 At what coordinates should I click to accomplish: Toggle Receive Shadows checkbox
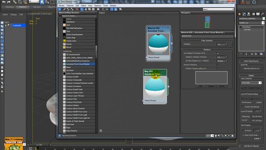click(218, 65)
